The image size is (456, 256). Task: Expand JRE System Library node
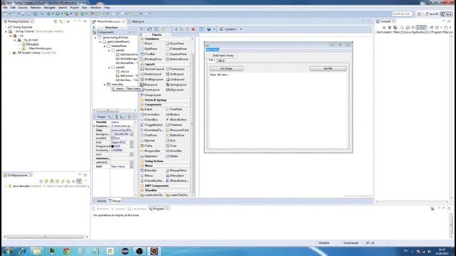pyautogui.click(x=10, y=53)
